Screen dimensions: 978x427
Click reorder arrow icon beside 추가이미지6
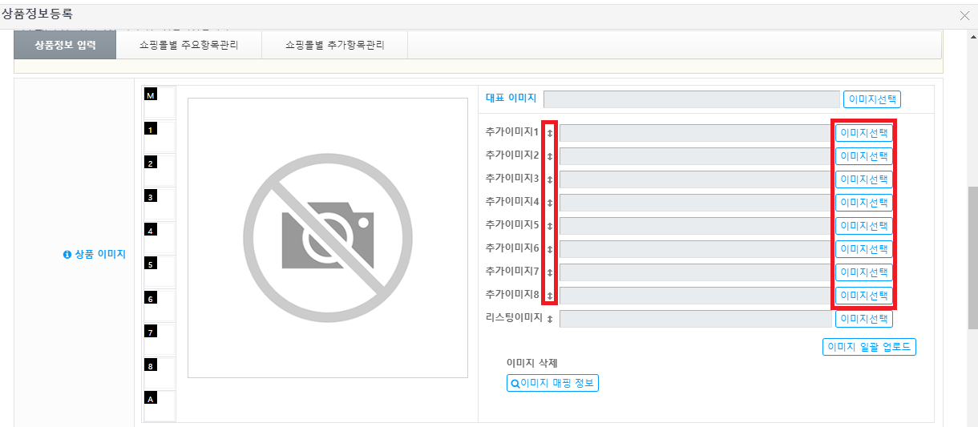pos(550,250)
